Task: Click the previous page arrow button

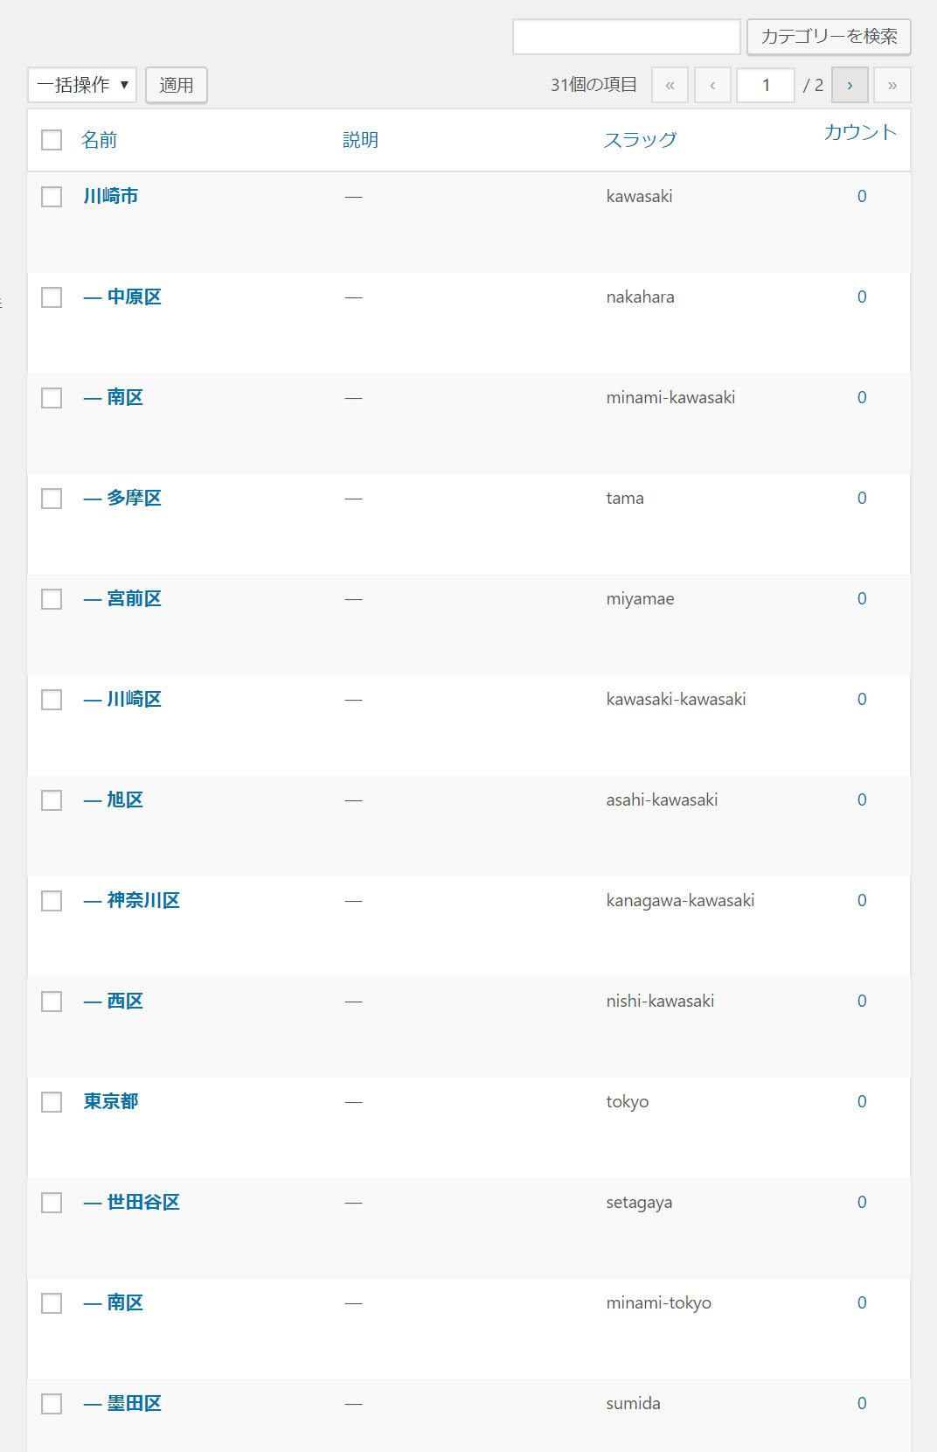Action: pos(712,86)
